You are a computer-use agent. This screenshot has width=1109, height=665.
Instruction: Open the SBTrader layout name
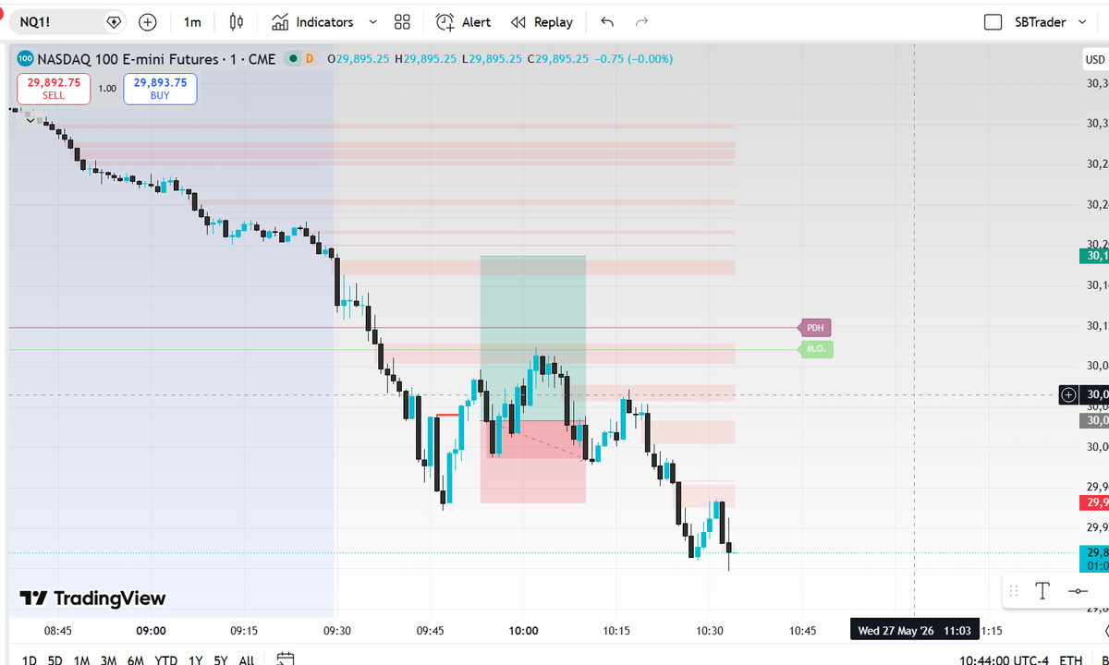click(1041, 21)
